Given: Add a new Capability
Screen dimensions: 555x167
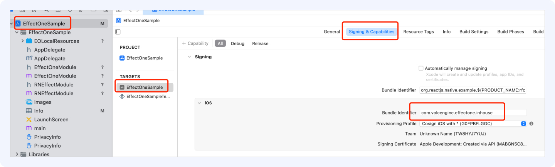Looking at the screenshot, I should (195, 43).
